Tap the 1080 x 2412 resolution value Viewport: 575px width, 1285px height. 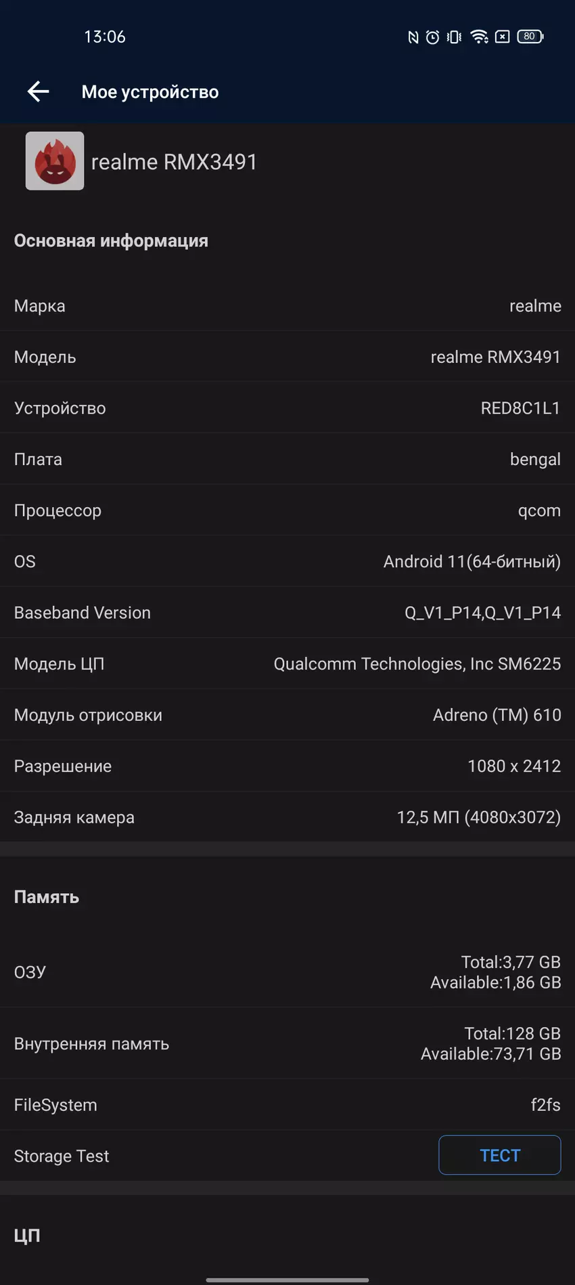pos(513,766)
